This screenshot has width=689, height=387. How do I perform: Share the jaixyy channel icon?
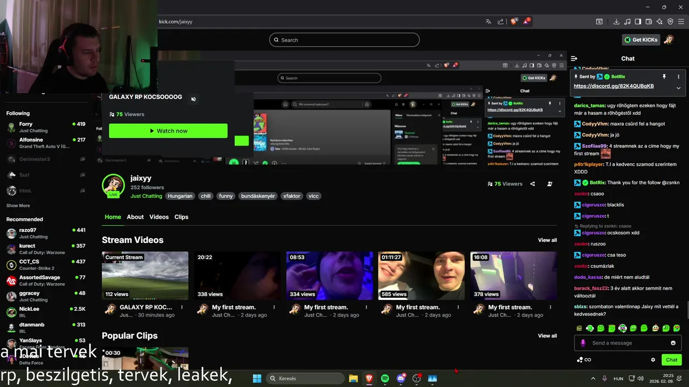(x=532, y=184)
